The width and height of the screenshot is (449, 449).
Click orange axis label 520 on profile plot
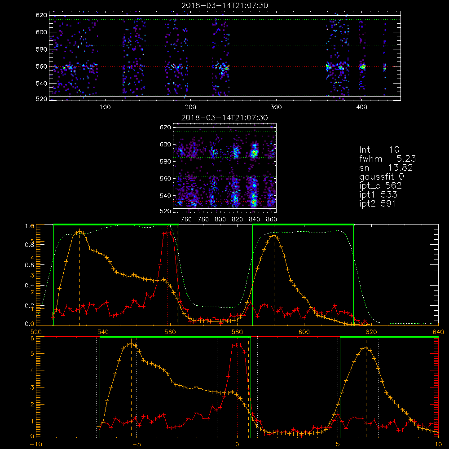click(36, 332)
